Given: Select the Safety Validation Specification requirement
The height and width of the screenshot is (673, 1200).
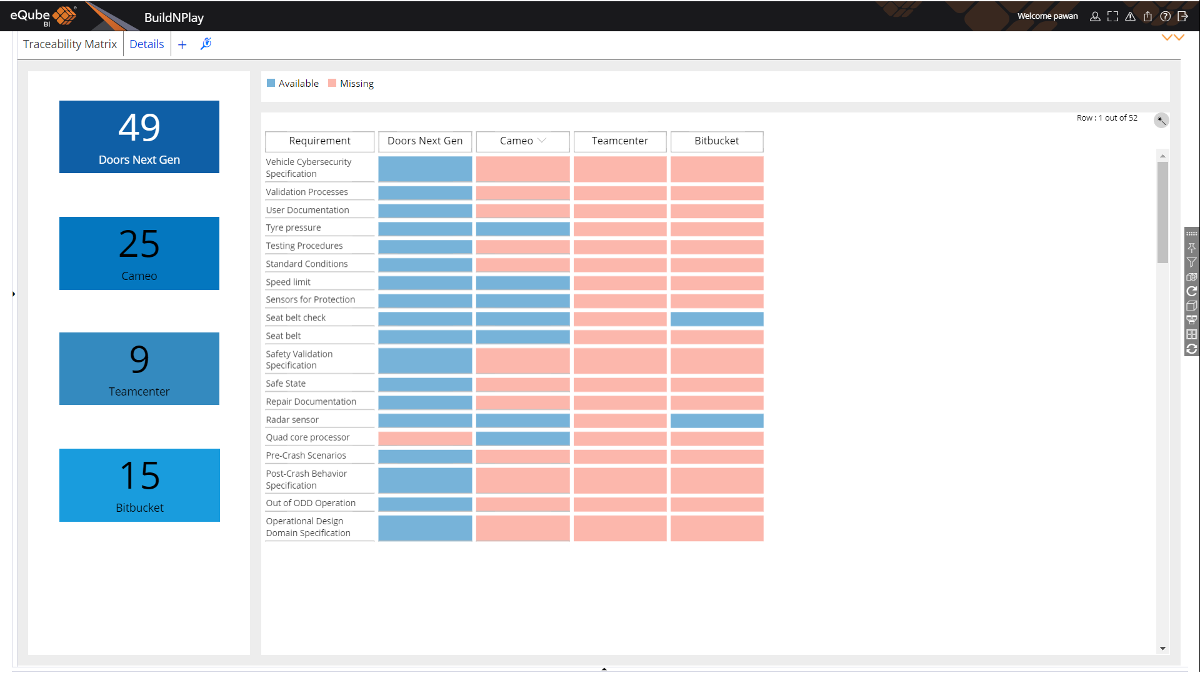Looking at the screenshot, I should 320,360.
